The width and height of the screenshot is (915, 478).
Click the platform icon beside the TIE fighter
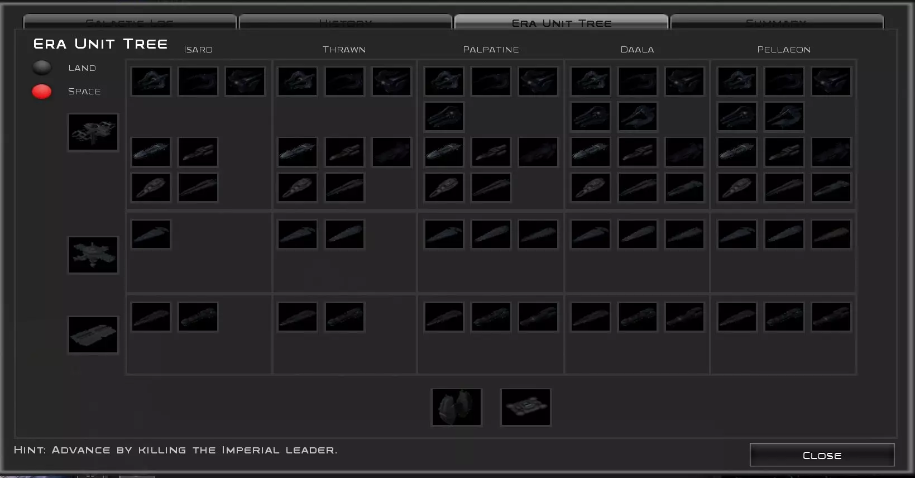[x=526, y=407]
